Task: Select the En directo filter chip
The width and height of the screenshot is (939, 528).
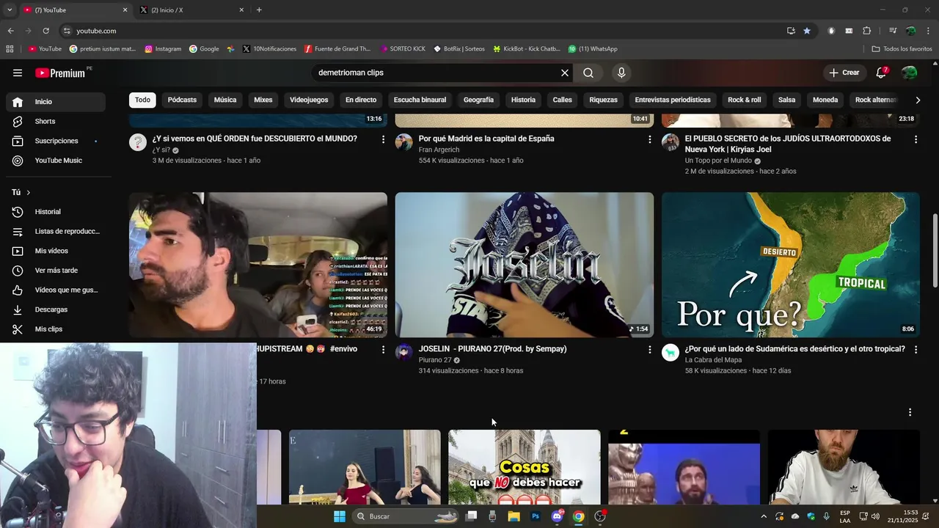Action: click(361, 100)
